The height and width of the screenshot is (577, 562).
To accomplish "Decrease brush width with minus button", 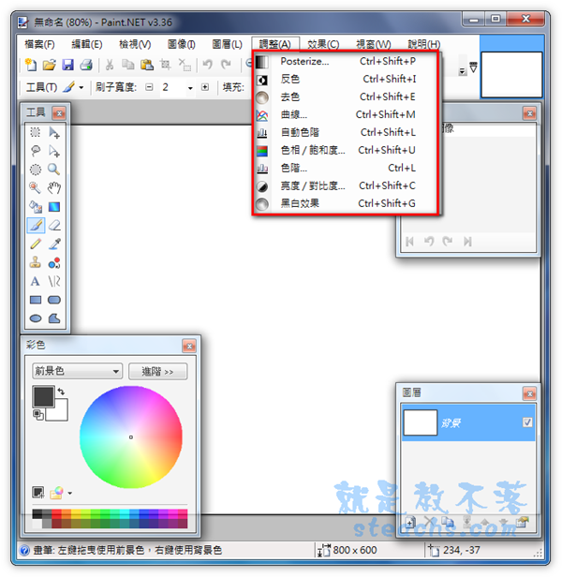I will tap(149, 88).
